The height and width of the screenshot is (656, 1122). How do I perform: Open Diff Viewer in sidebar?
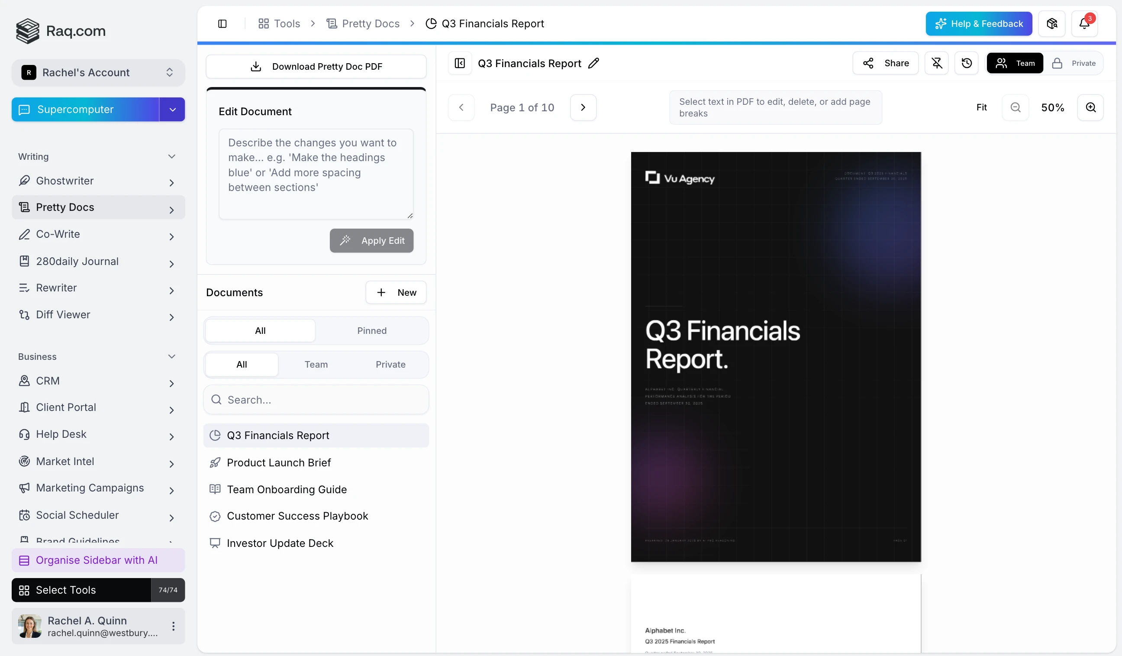98,315
